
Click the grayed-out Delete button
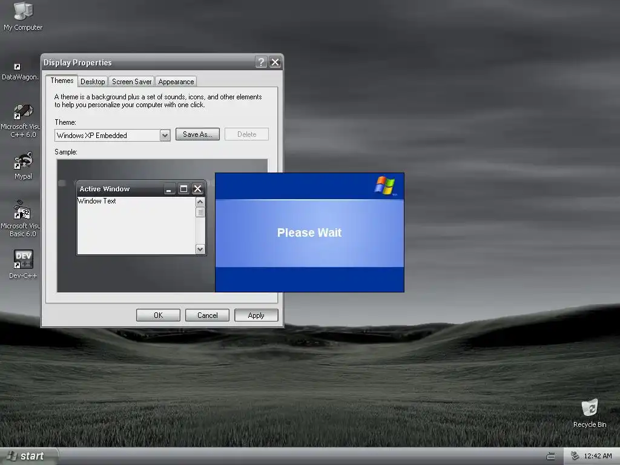(247, 134)
